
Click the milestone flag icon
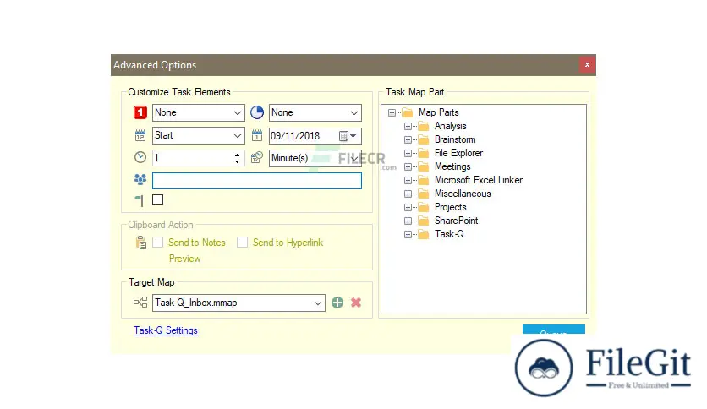tap(140, 200)
